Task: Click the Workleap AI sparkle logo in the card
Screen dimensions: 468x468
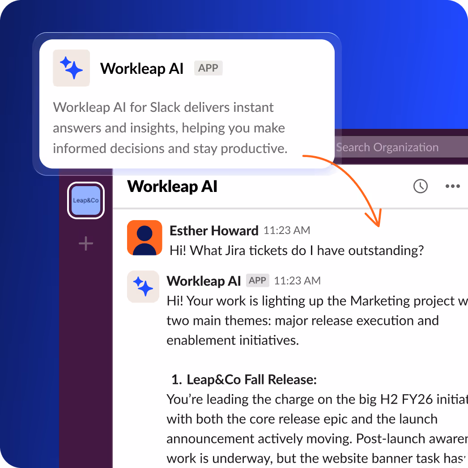Action: click(x=71, y=68)
